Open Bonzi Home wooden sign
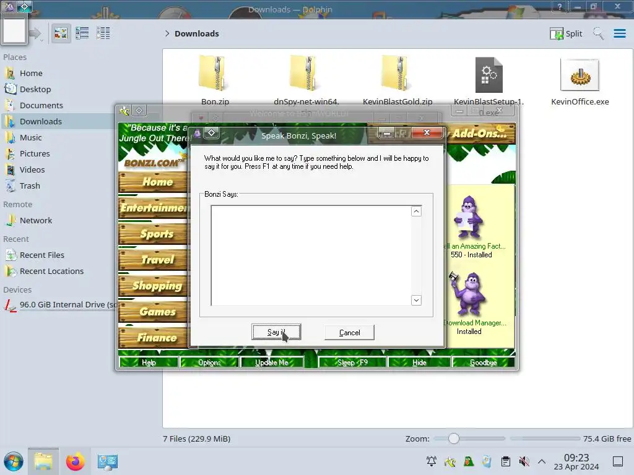 [x=154, y=182]
